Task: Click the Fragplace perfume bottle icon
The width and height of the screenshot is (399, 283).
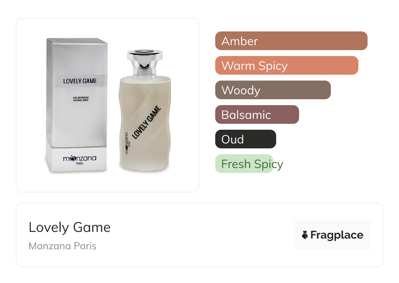Action: point(305,235)
